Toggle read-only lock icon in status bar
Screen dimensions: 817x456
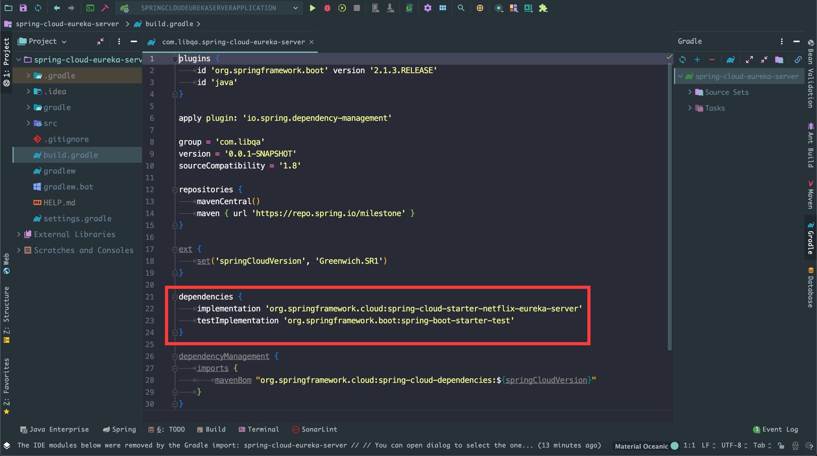coord(781,446)
